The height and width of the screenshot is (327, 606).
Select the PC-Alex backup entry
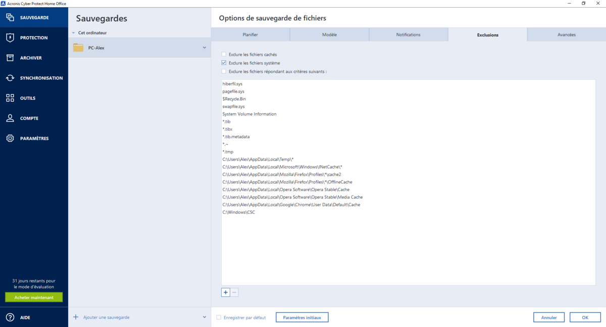pyautogui.click(x=139, y=48)
